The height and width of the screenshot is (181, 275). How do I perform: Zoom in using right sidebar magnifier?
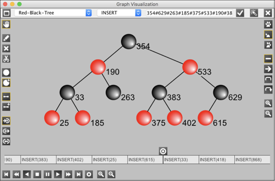pos(268,103)
